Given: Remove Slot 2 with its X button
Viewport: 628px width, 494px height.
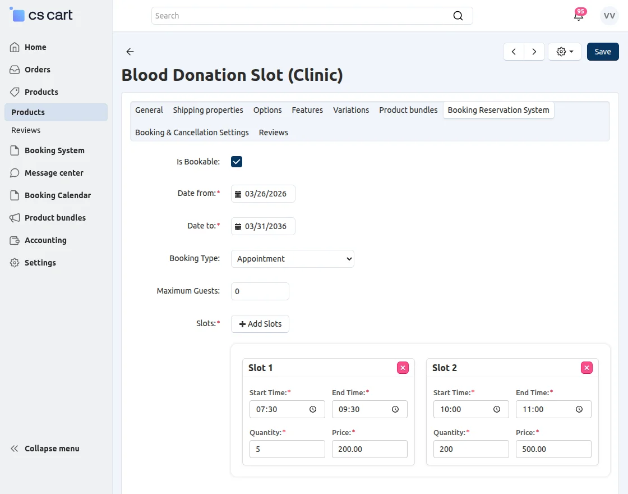Looking at the screenshot, I should pos(587,368).
